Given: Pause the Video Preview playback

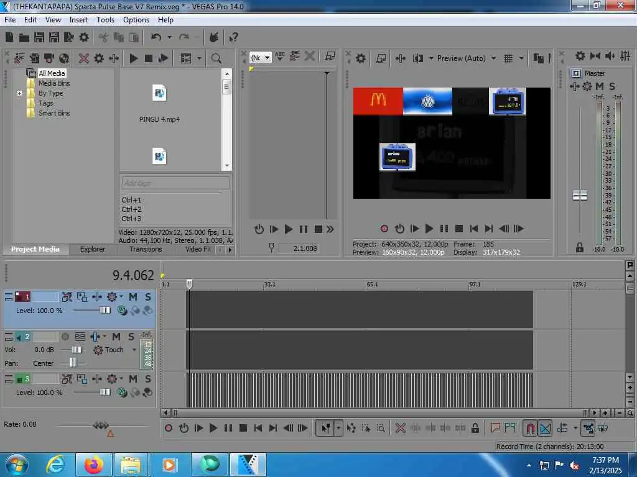Looking at the screenshot, I should 444,229.
